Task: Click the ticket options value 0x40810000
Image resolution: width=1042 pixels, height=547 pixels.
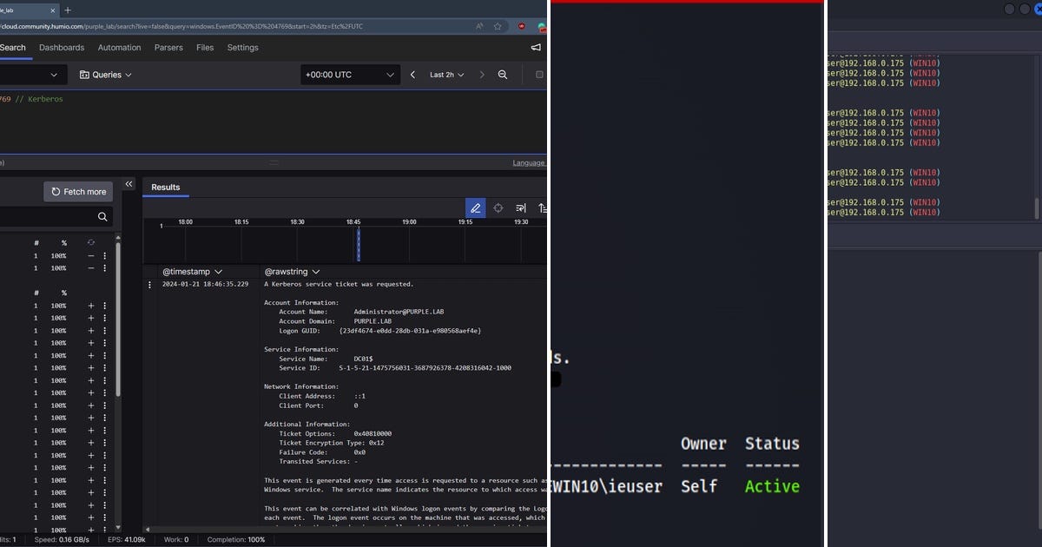Action: pos(373,433)
